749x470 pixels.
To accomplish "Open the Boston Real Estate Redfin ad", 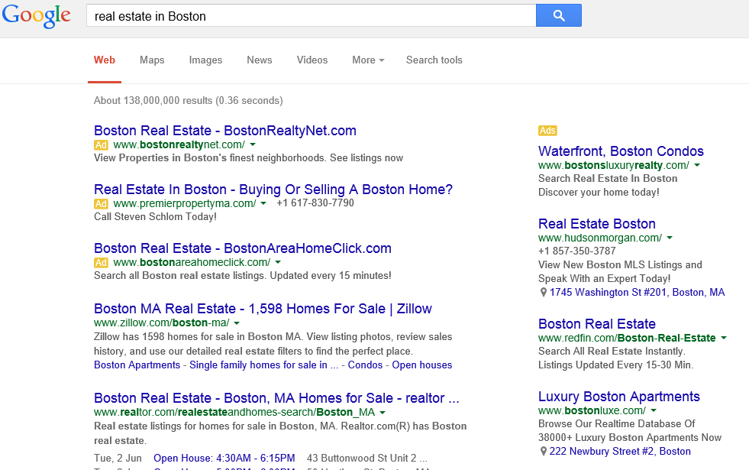I will click(x=596, y=324).
